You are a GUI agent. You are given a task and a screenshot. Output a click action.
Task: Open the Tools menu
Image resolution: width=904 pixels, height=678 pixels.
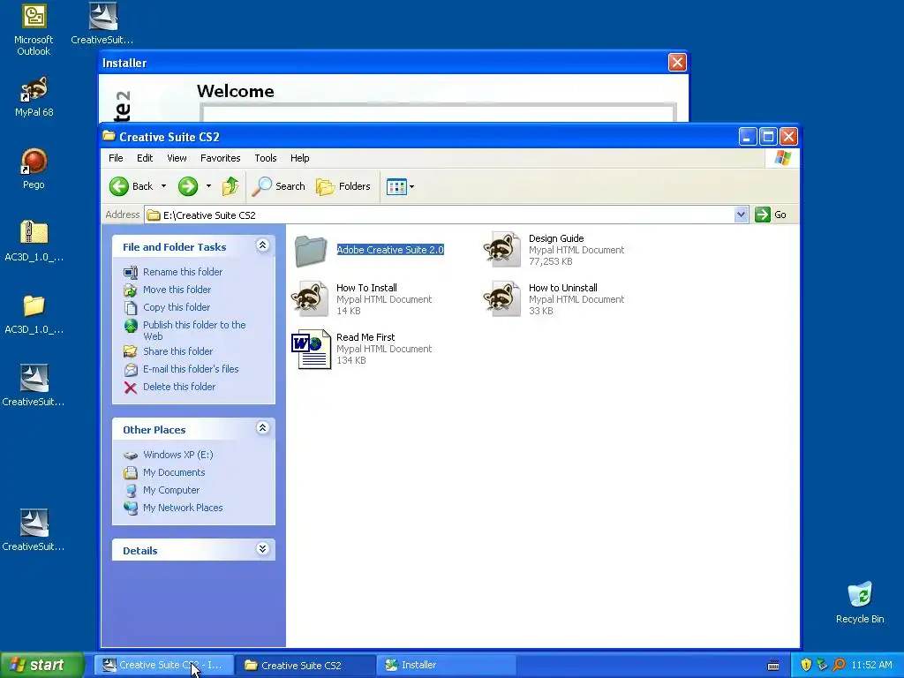[x=266, y=158]
